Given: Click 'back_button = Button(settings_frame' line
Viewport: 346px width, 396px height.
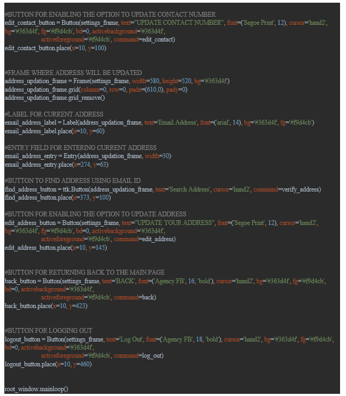Looking at the screenshot, I should coord(165,281).
